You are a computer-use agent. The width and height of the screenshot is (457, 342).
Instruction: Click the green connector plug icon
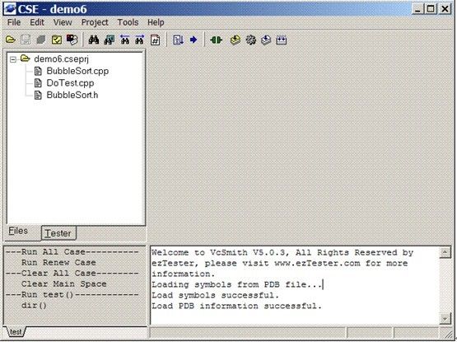pos(217,40)
